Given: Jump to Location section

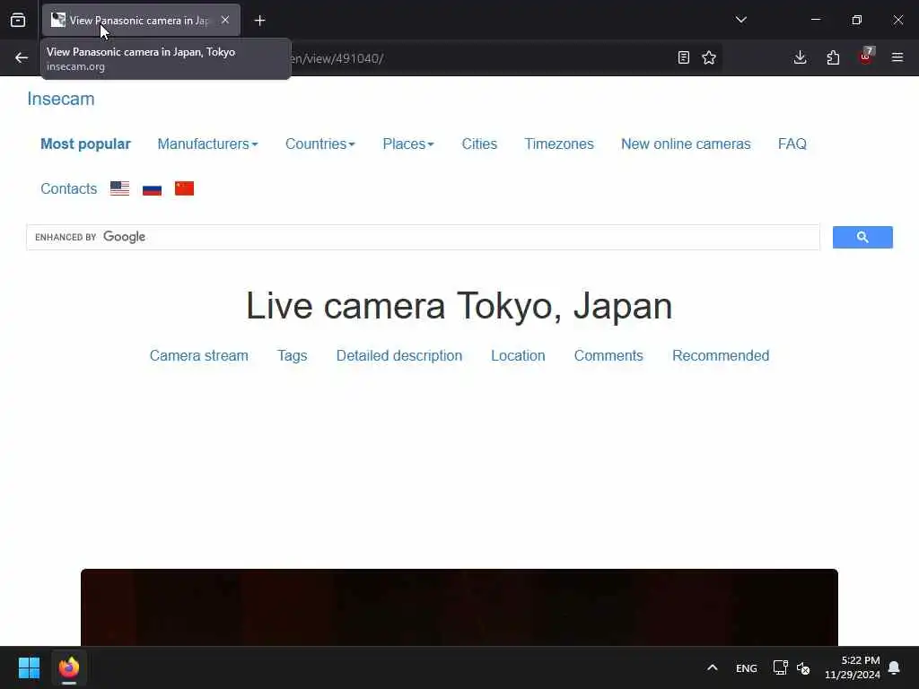Looking at the screenshot, I should (x=518, y=355).
